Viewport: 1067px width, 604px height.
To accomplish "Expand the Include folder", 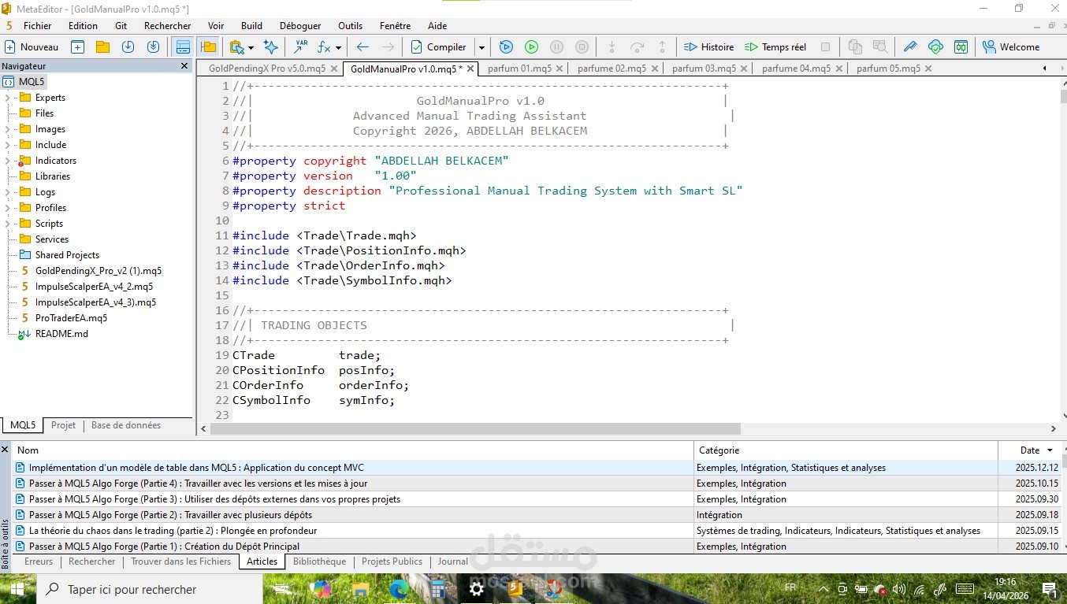I will point(8,145).
